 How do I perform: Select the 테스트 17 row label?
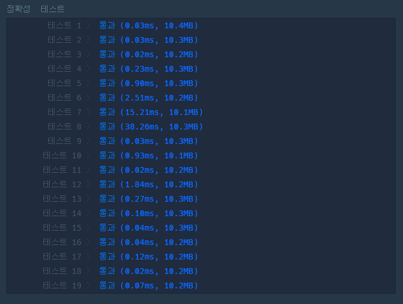coord(62,257)
